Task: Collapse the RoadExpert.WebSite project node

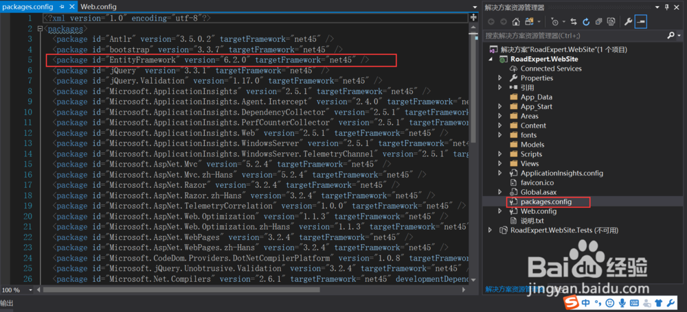Action: [x=491, y=59]
